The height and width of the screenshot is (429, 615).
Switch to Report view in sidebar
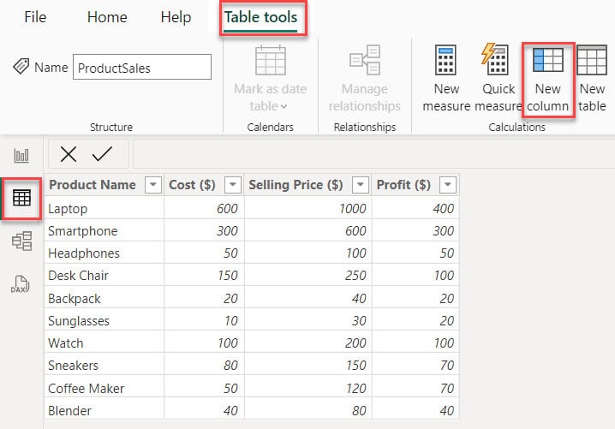point(21,155)
